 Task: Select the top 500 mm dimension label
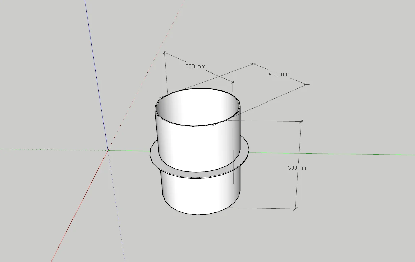196,66
